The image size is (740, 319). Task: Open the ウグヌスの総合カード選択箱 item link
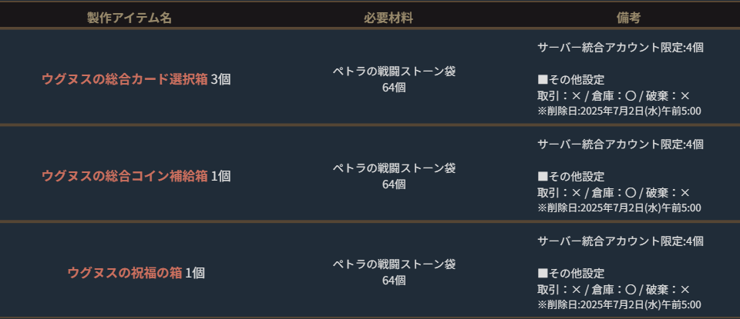coord(125,79)
